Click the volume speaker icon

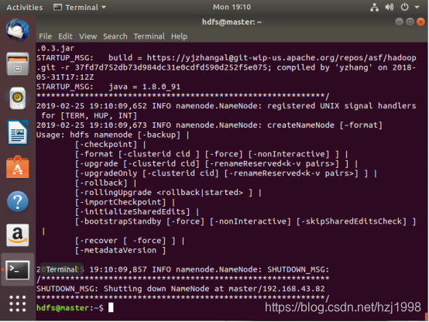tap(390, 7)
